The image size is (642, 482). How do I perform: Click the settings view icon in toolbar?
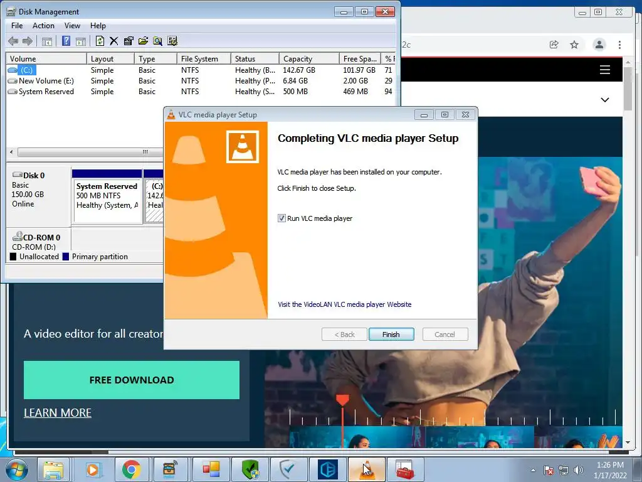pyautogui.click(x=172, y=41)
